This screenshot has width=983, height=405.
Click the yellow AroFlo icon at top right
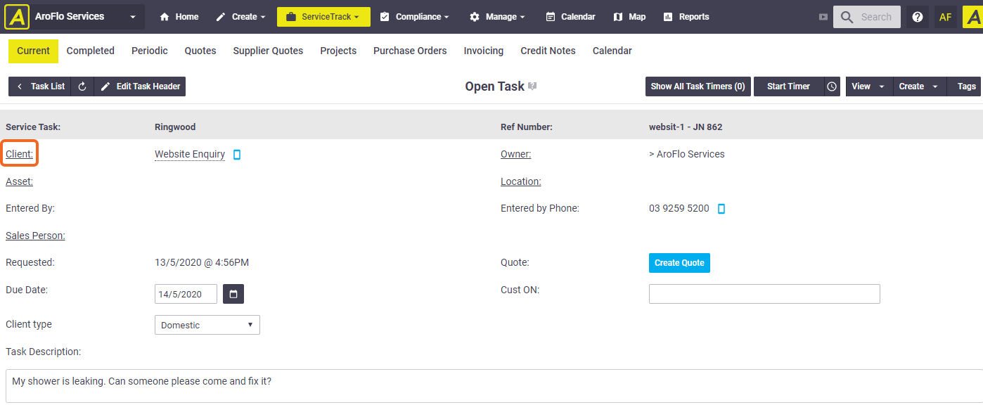(x=972, y=17)
